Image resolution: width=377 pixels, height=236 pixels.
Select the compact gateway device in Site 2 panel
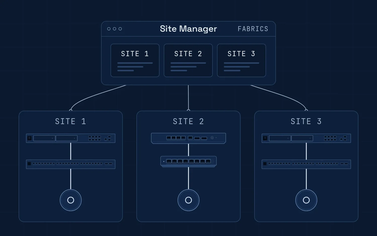189,138
